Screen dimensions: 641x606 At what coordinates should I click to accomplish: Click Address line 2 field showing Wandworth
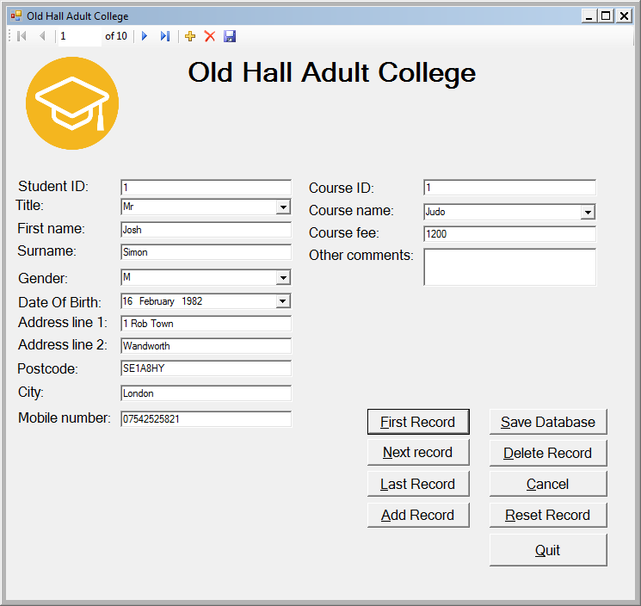point(206,346)
